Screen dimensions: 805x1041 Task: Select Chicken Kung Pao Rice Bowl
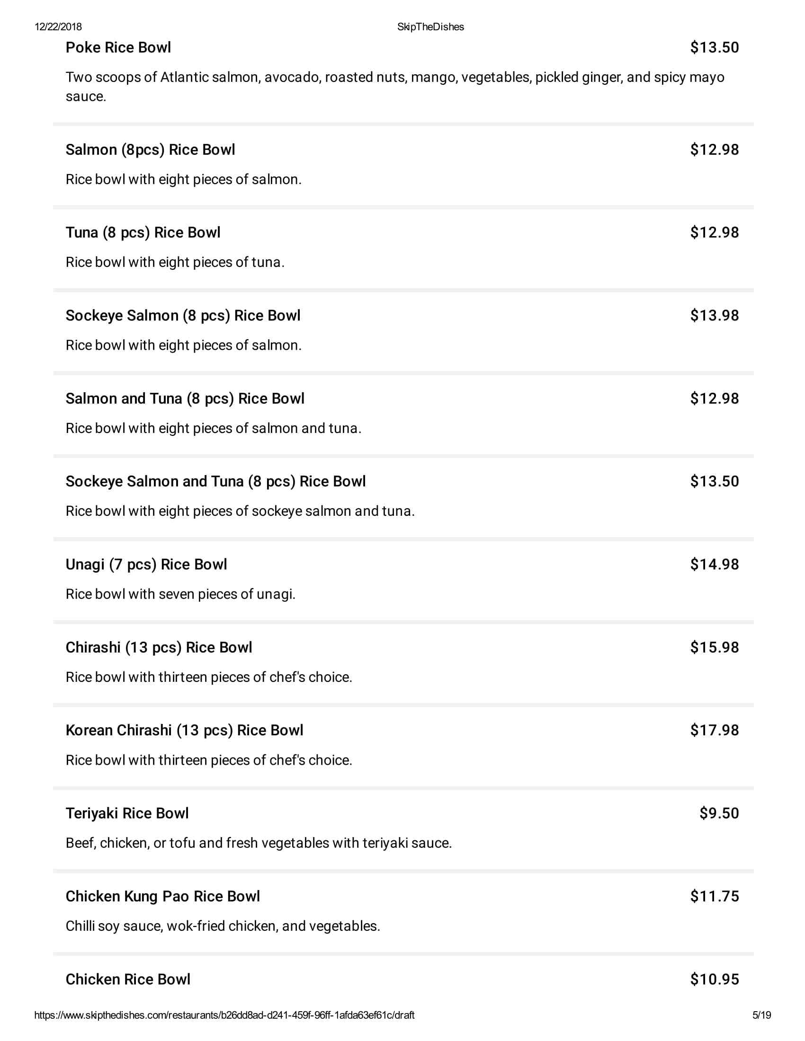pos(162,896)
